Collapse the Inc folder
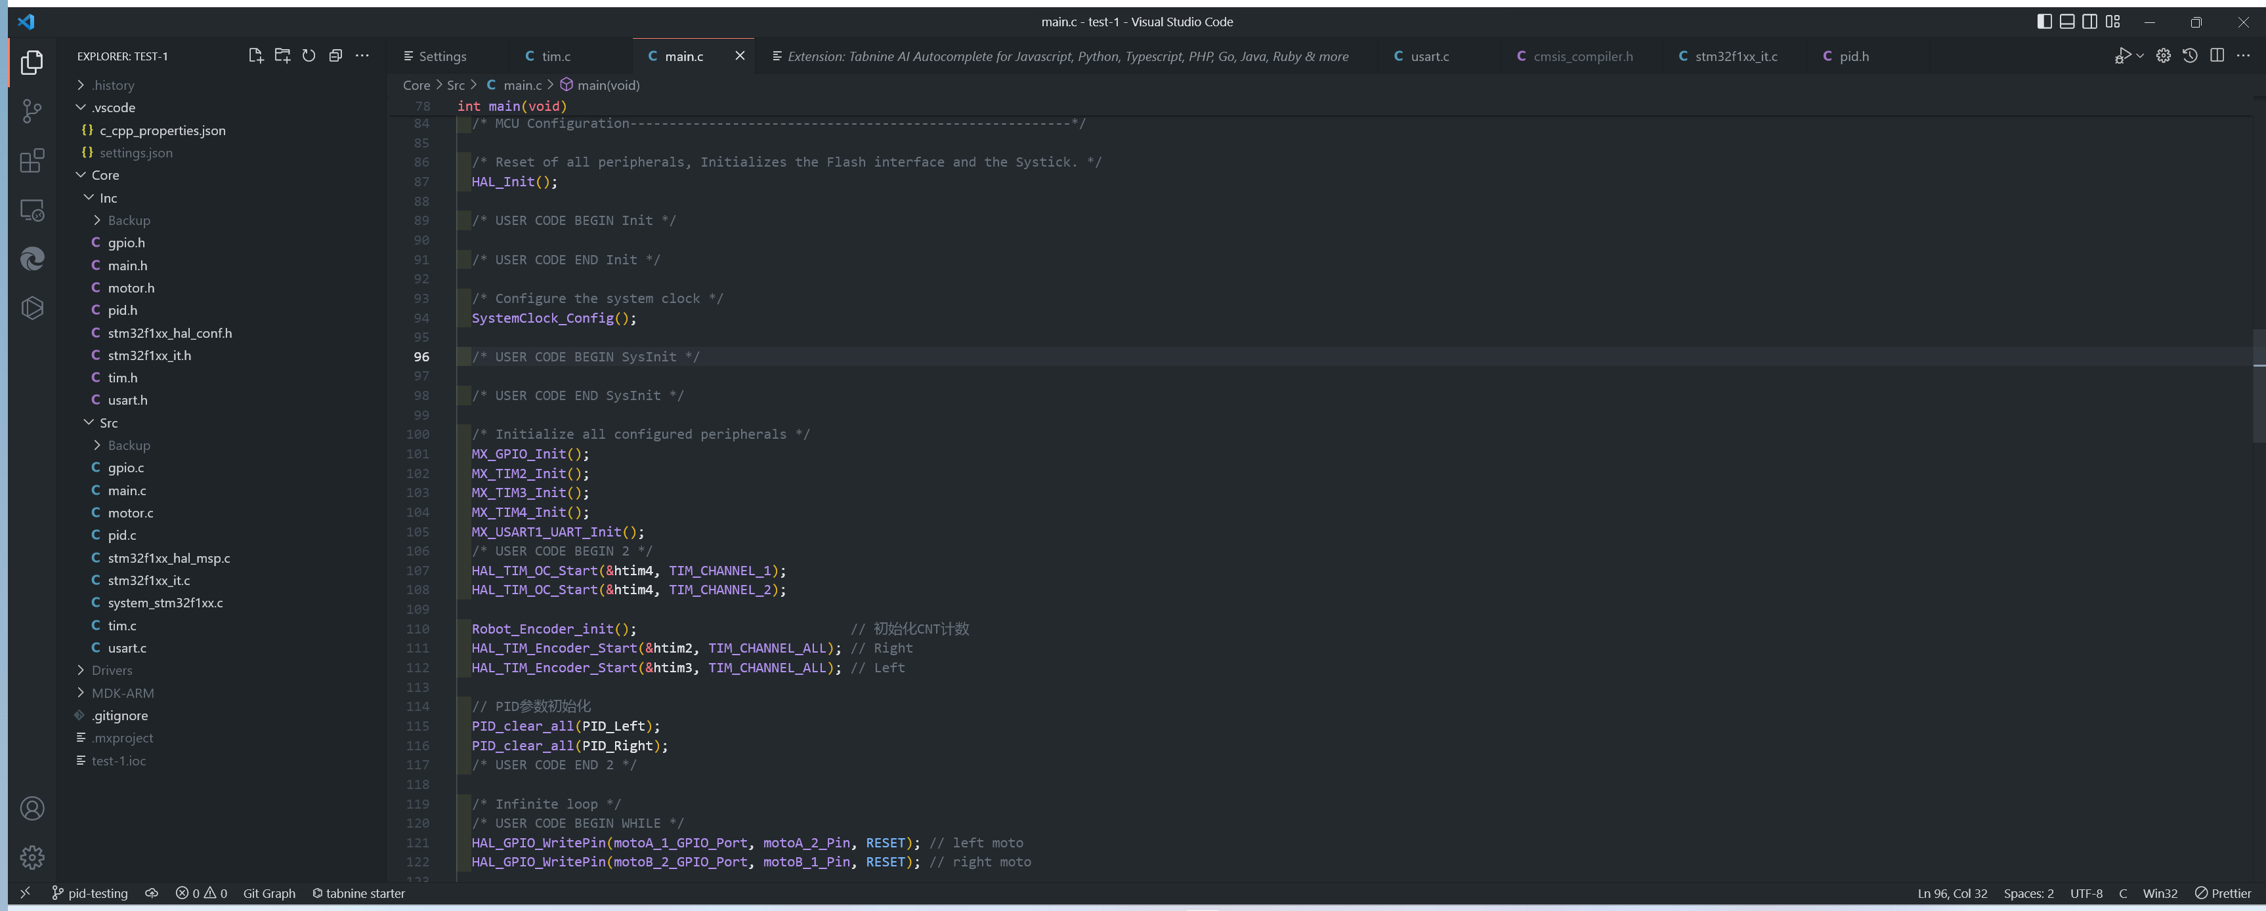 (x=223, y=197)
